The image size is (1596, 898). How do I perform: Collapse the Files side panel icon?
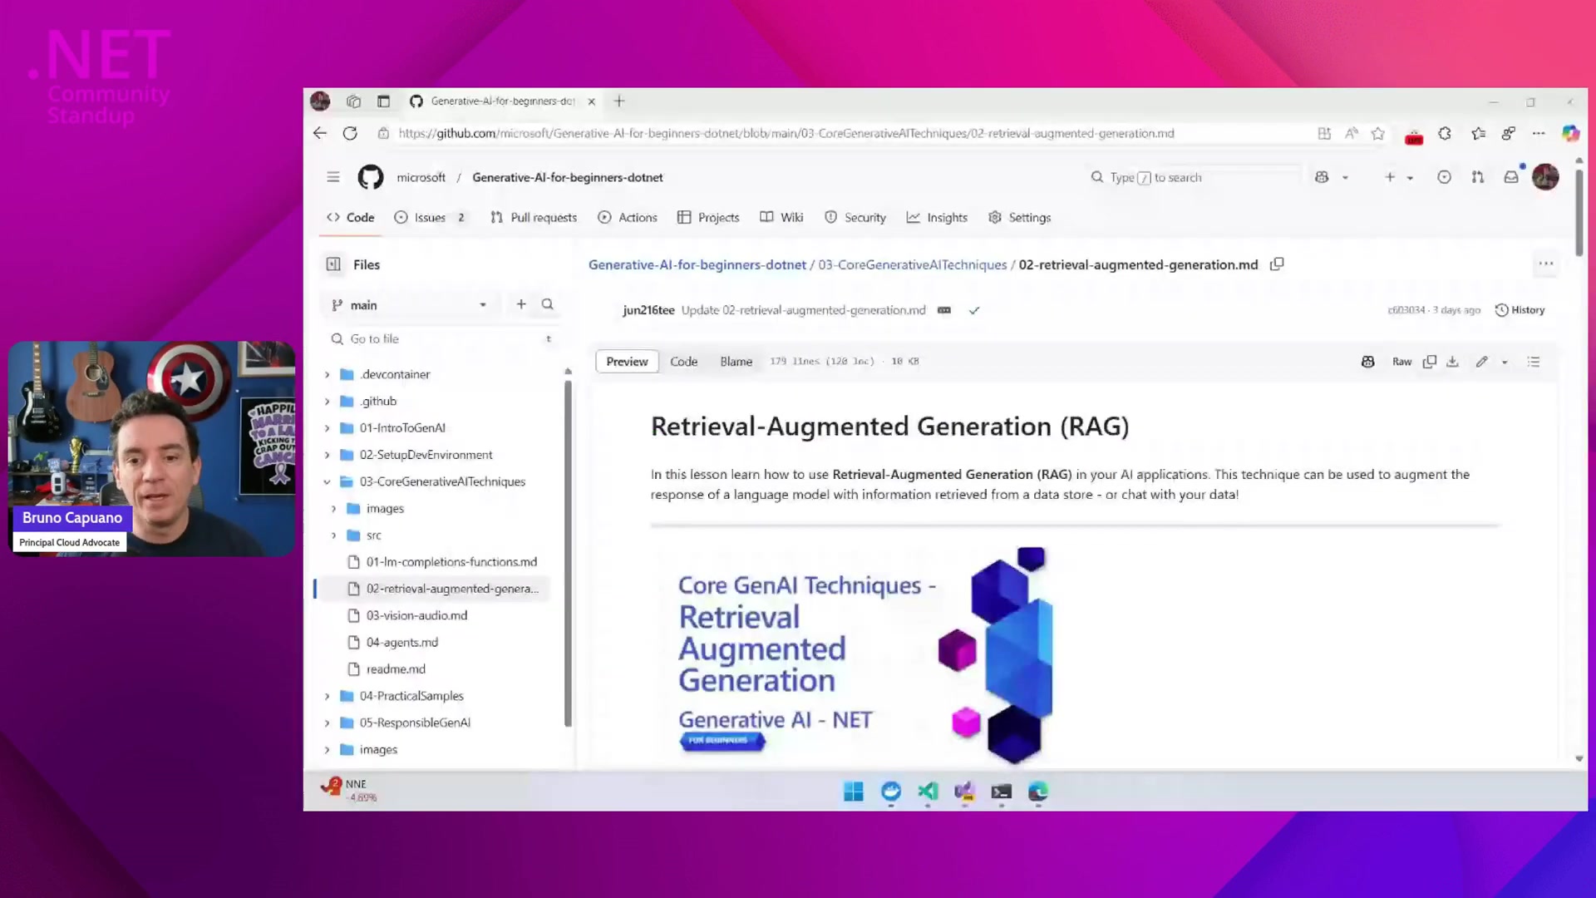click(333, 264)
